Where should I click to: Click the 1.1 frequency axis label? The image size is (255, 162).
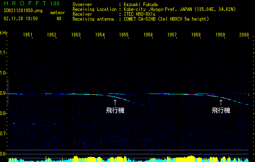click(4, 53)
